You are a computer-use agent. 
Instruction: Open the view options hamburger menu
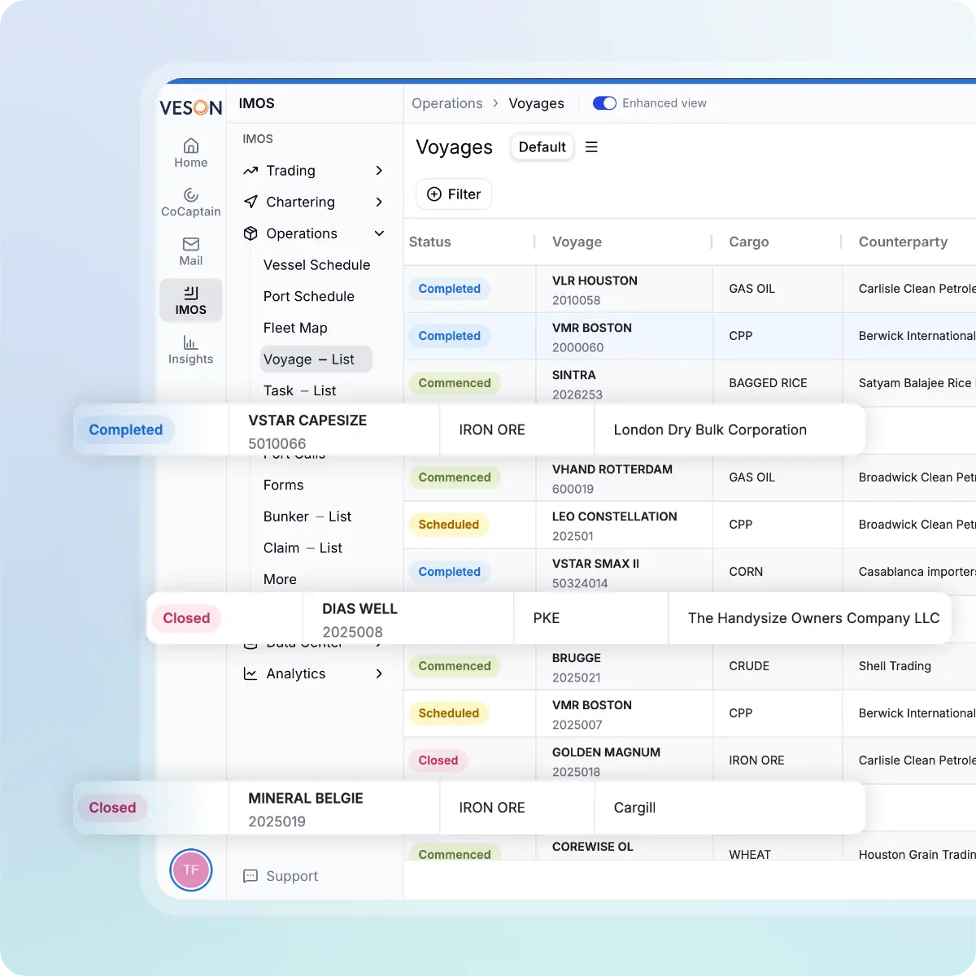point(591,147)
